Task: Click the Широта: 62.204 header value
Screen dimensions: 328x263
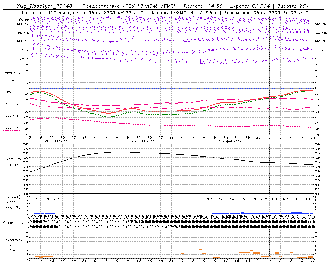Action: 250,6
